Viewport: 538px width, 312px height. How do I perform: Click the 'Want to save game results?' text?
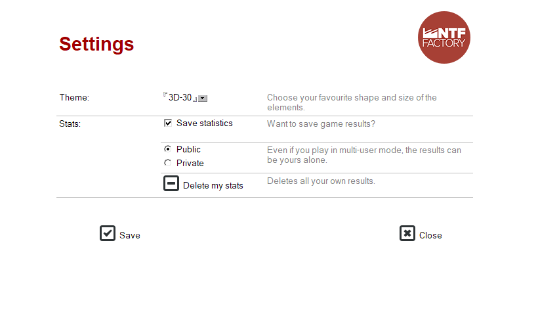(321, 123)
